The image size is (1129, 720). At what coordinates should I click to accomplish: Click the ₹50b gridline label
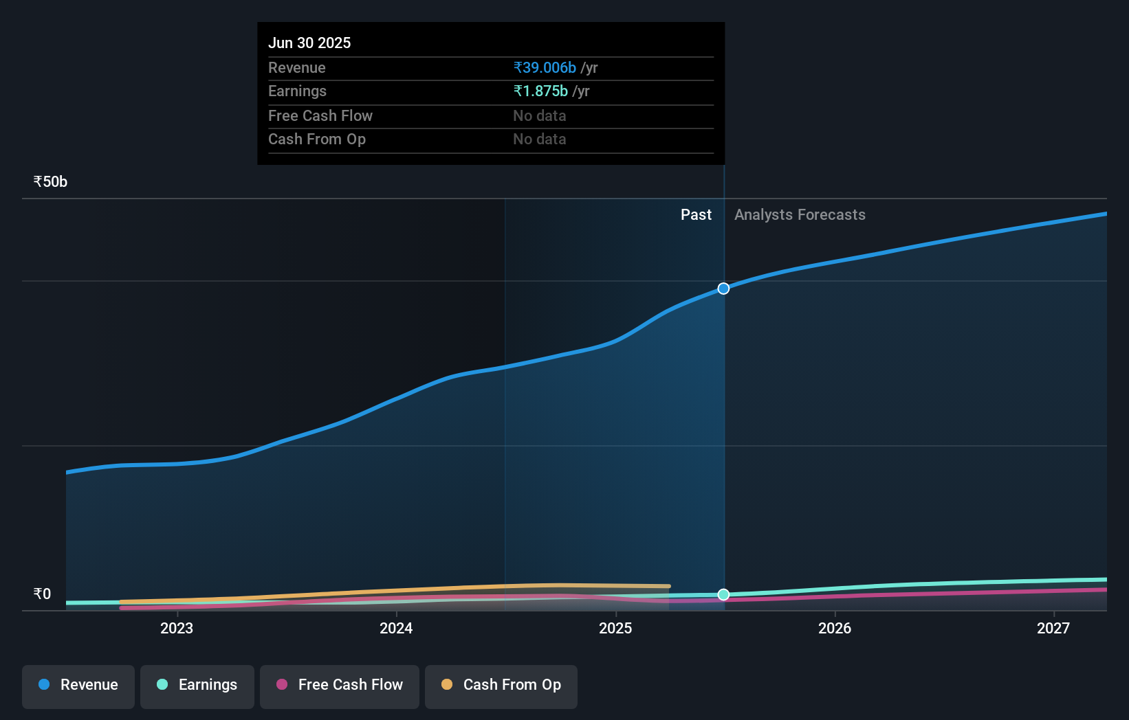coord(49,181)
